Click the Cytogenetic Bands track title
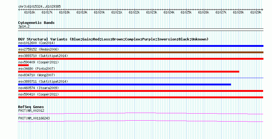This screenshot has width=272, height=139. click(x=36, y=23)
